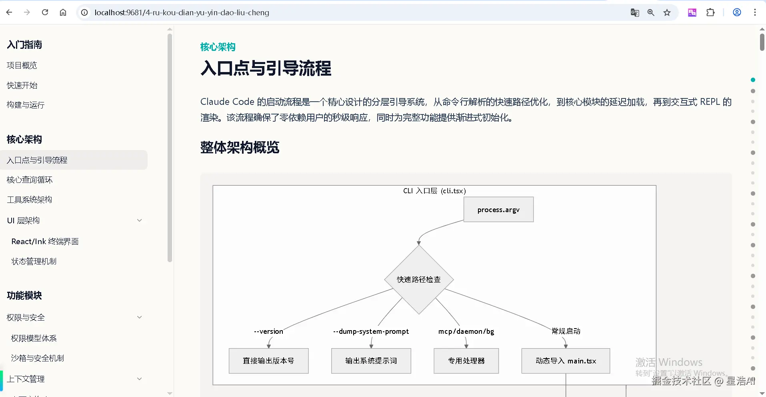
Task: Click the 常规启动 edge label
Action: pos(566,331)
